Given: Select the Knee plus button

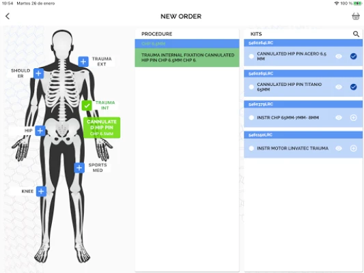Looking at the screenshot, I should coord(41,191).
